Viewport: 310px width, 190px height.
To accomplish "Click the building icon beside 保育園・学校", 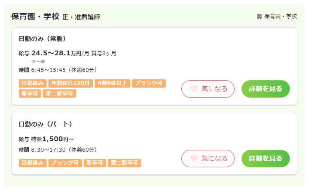I will click(x=259, y=17).
